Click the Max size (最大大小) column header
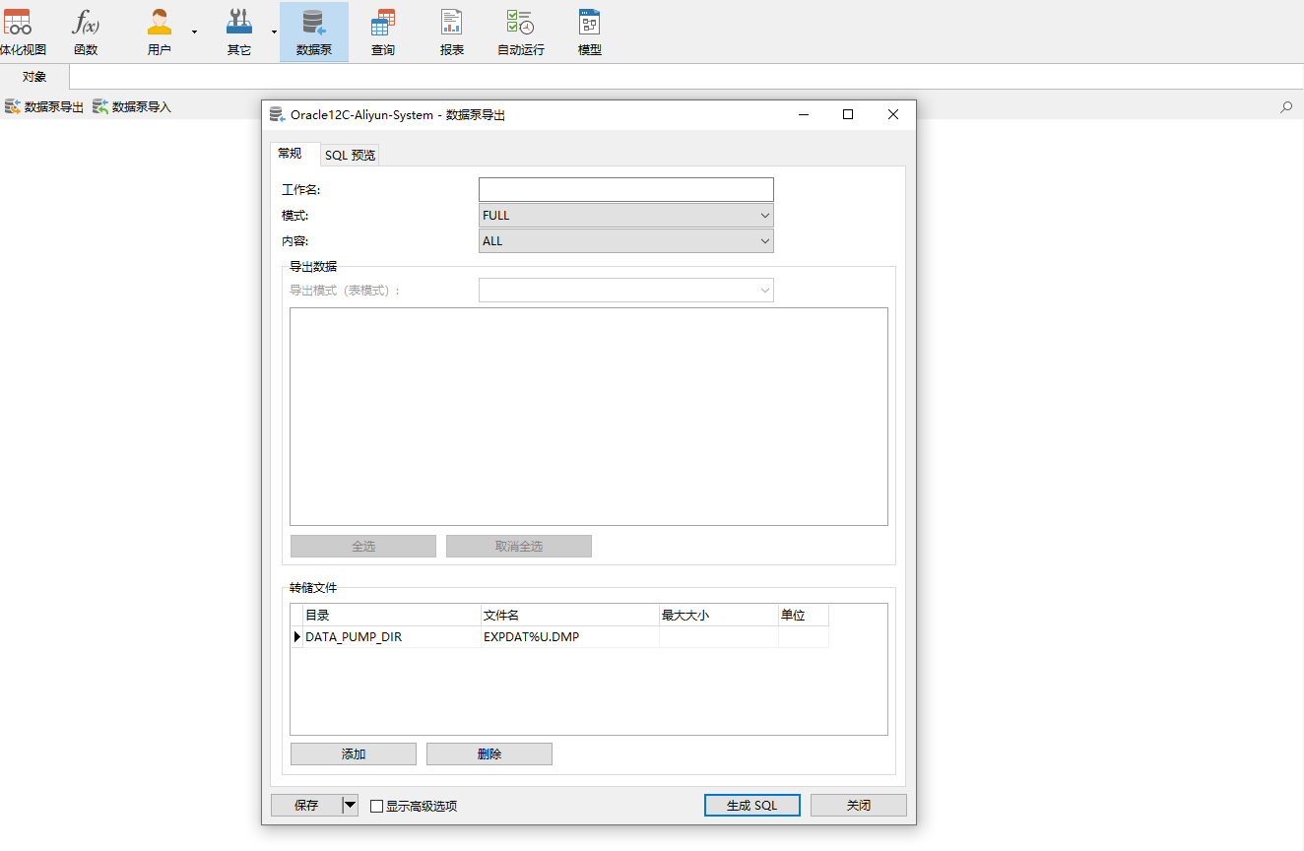The image size is (1304, 851). (719, 615)
